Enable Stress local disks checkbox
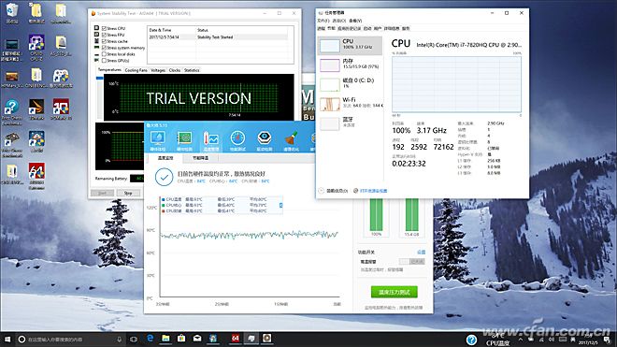The width and height of the screenshot is (617, 347). coord(105,54)
